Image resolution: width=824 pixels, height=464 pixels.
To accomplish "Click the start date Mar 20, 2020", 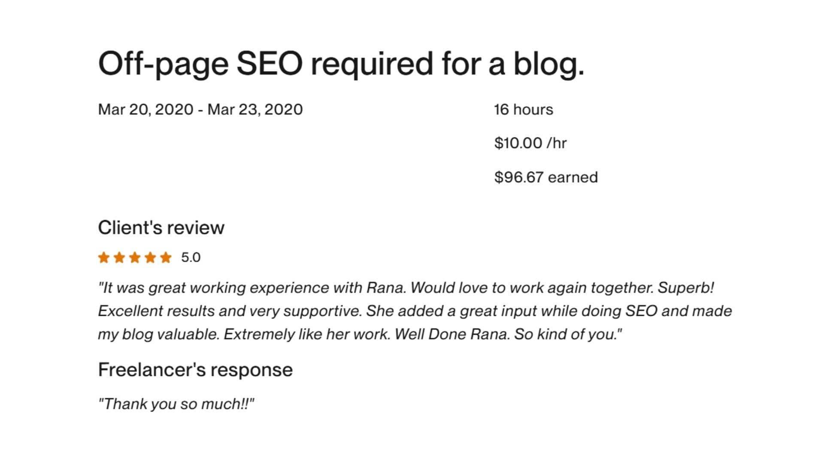I will (145, 110).
